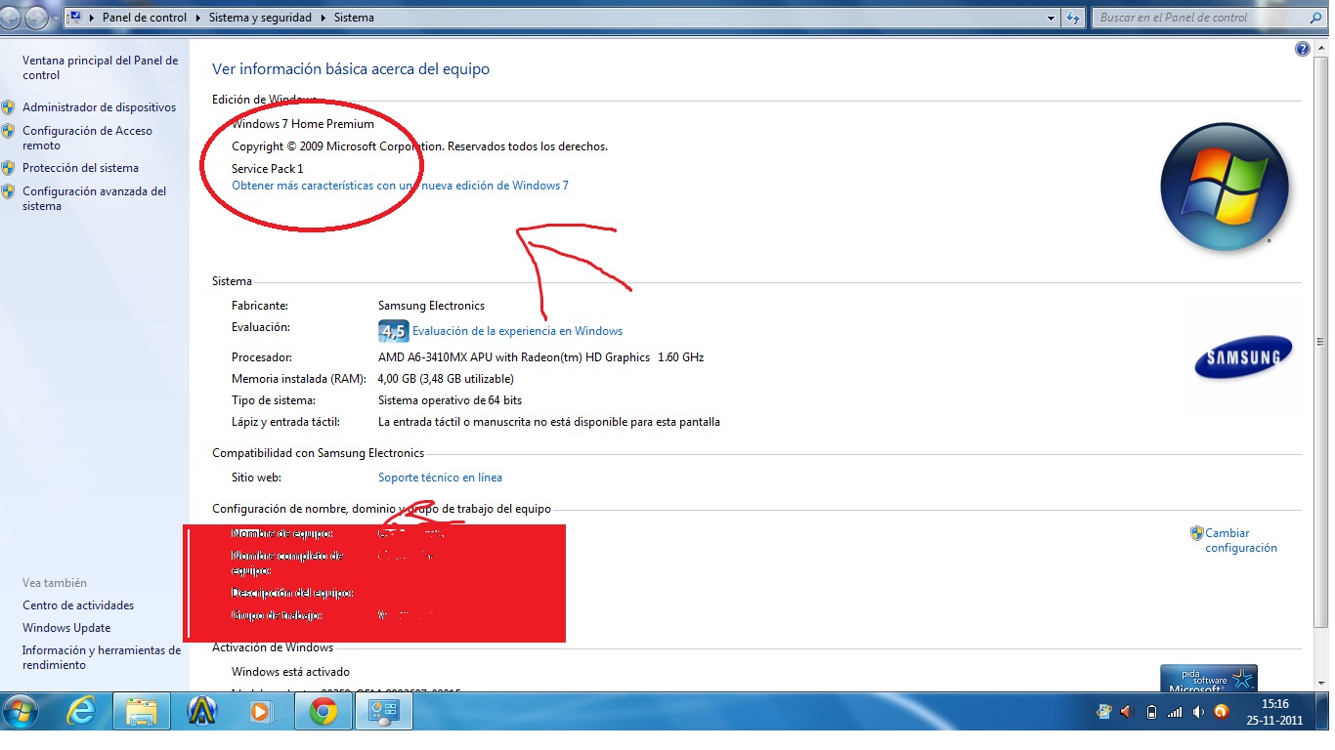
Task: Expand the address bar history dropdown arrow
Action: pyautogui.click(x=1052, y=18)
